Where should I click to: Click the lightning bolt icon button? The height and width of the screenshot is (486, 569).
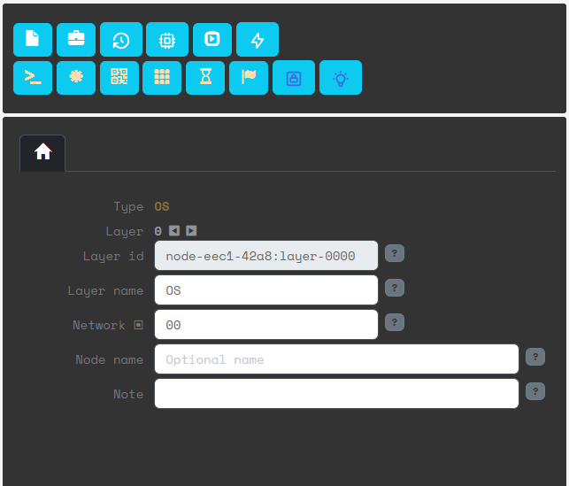(x=258, y=40)
